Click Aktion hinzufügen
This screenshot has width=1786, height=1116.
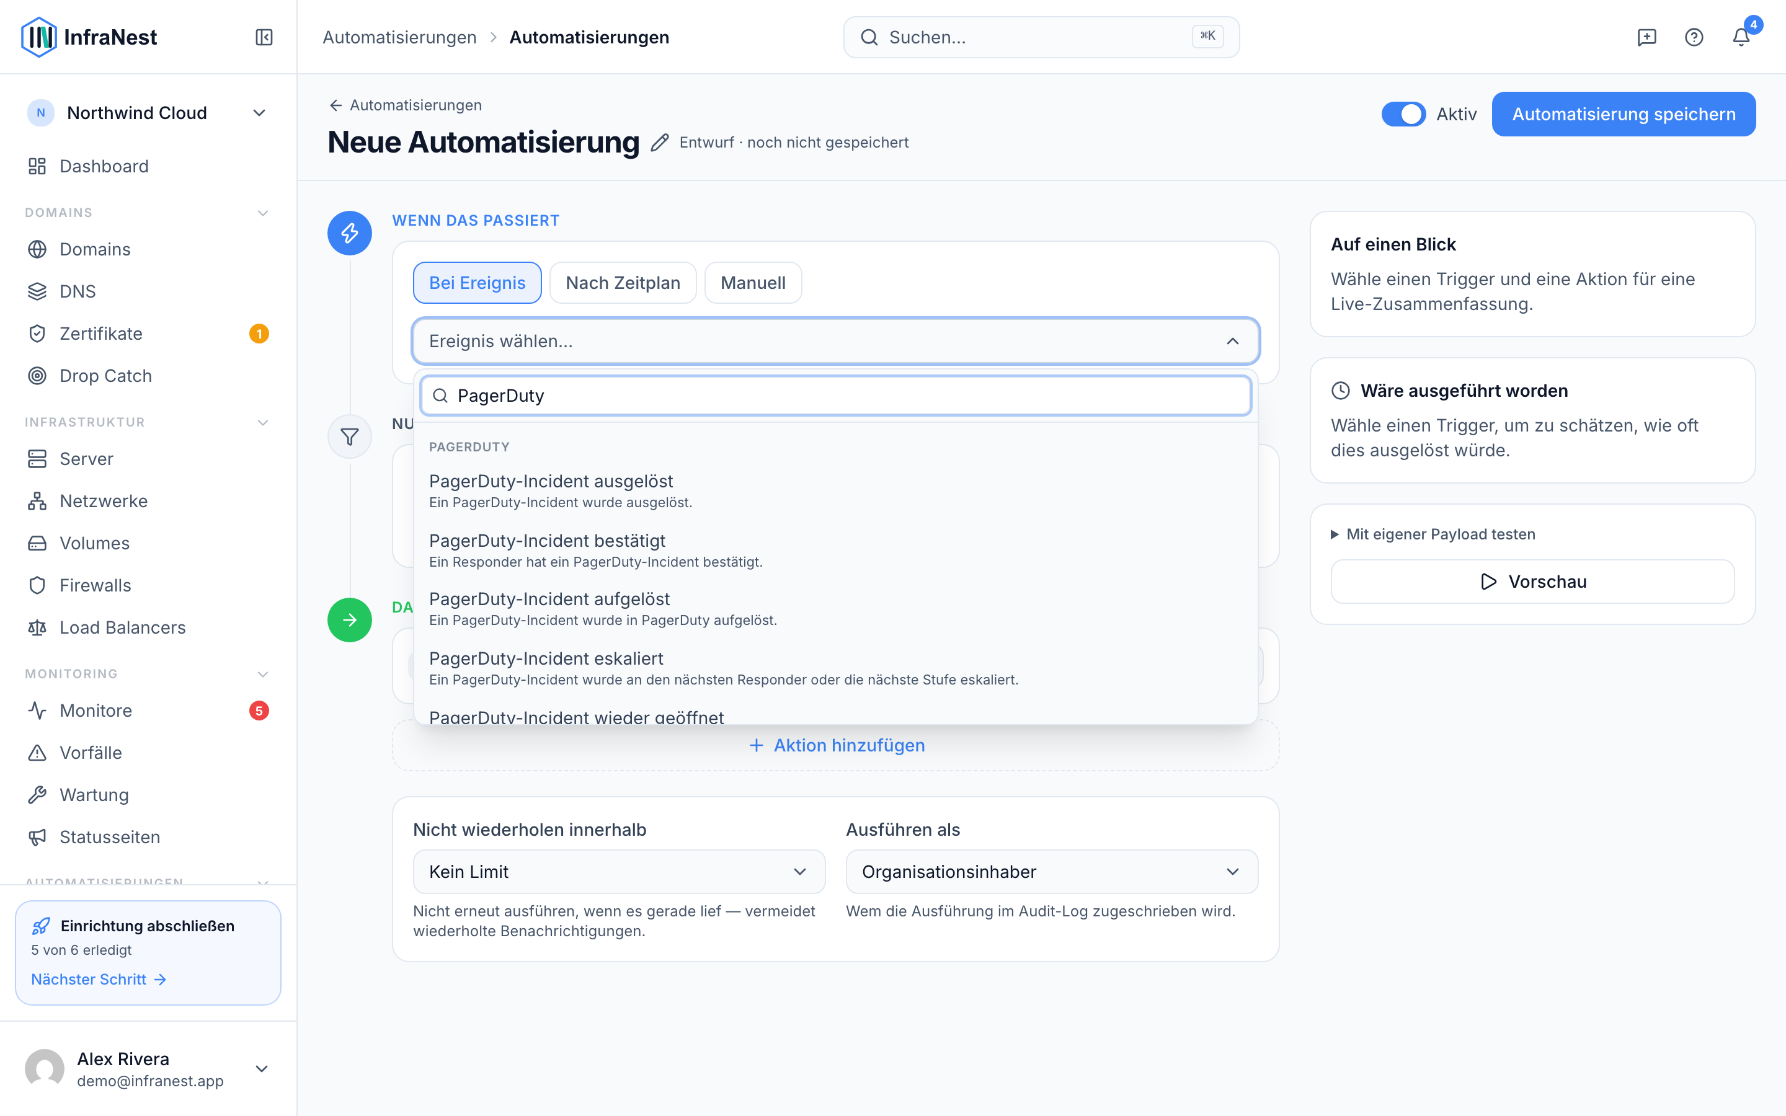tap(835, 745)
